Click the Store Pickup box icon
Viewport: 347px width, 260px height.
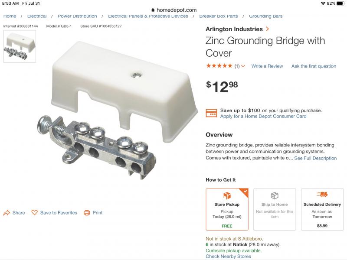click(227, 196)
